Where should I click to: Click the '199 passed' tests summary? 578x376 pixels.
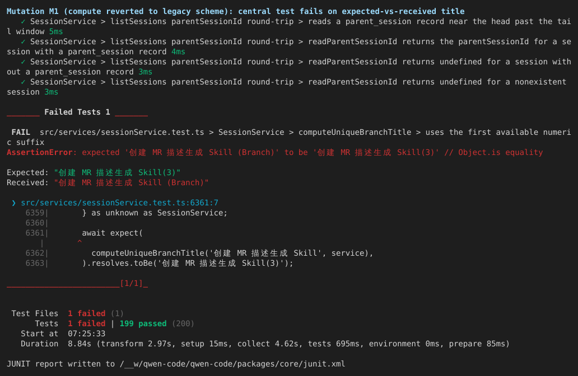coord(143,324)
